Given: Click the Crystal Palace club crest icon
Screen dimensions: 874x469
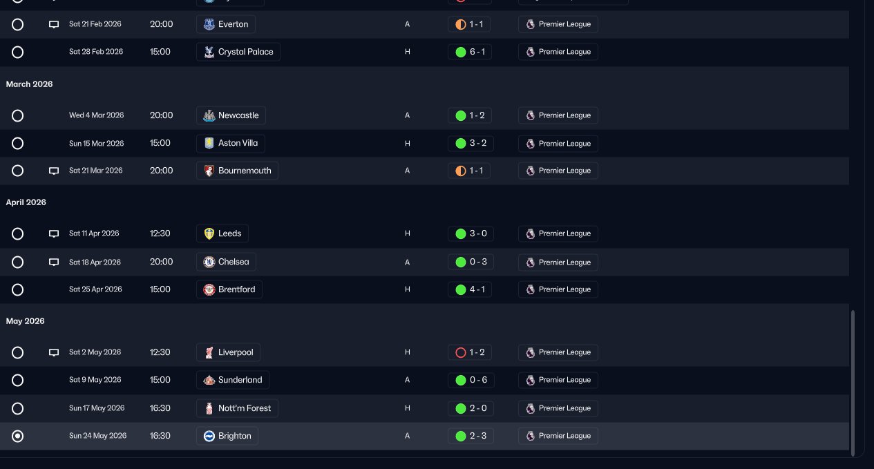Looking at the screenshot, I should click(x=209, y=52).
